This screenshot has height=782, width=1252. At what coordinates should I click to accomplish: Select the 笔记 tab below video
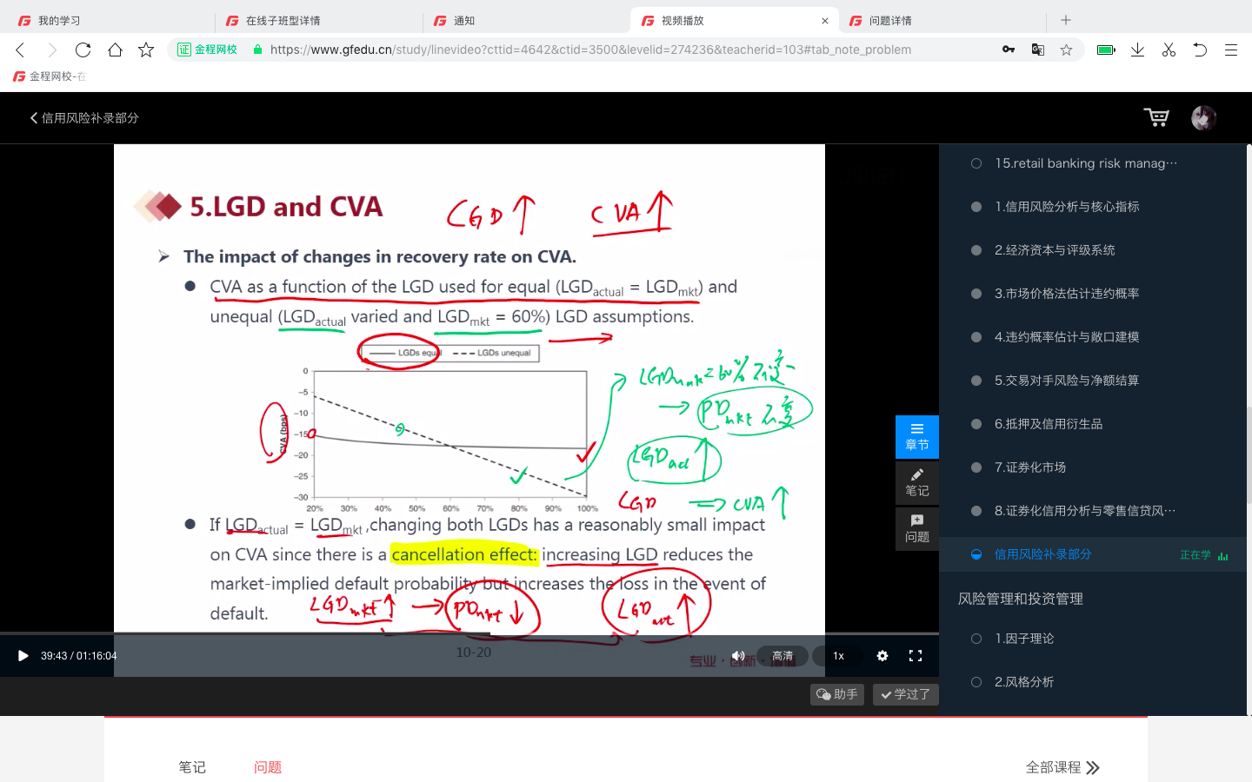point(192,767)
